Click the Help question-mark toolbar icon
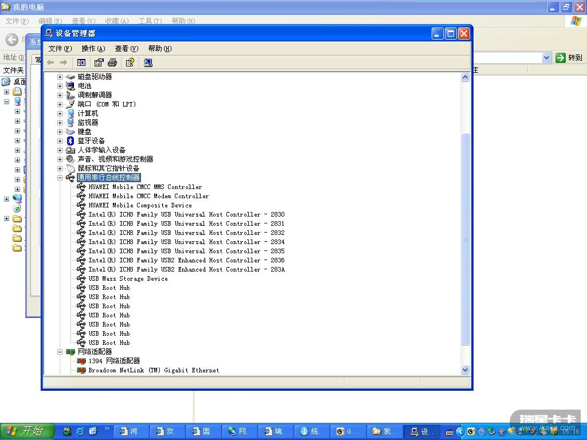587x440 pixels. pyautogui.click(x=130, y=62)
